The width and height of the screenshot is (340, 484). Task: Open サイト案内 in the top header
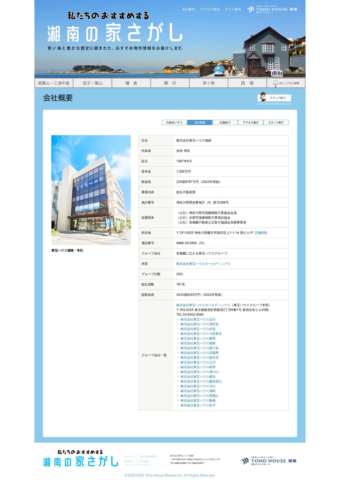coord(233,9)
